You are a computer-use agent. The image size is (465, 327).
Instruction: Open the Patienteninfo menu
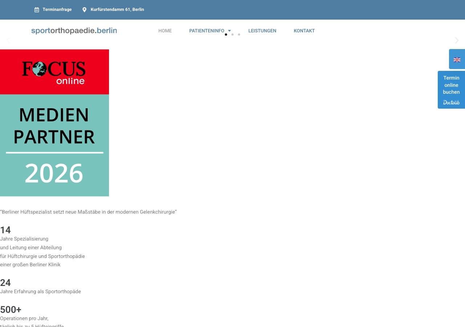[207, 31]
